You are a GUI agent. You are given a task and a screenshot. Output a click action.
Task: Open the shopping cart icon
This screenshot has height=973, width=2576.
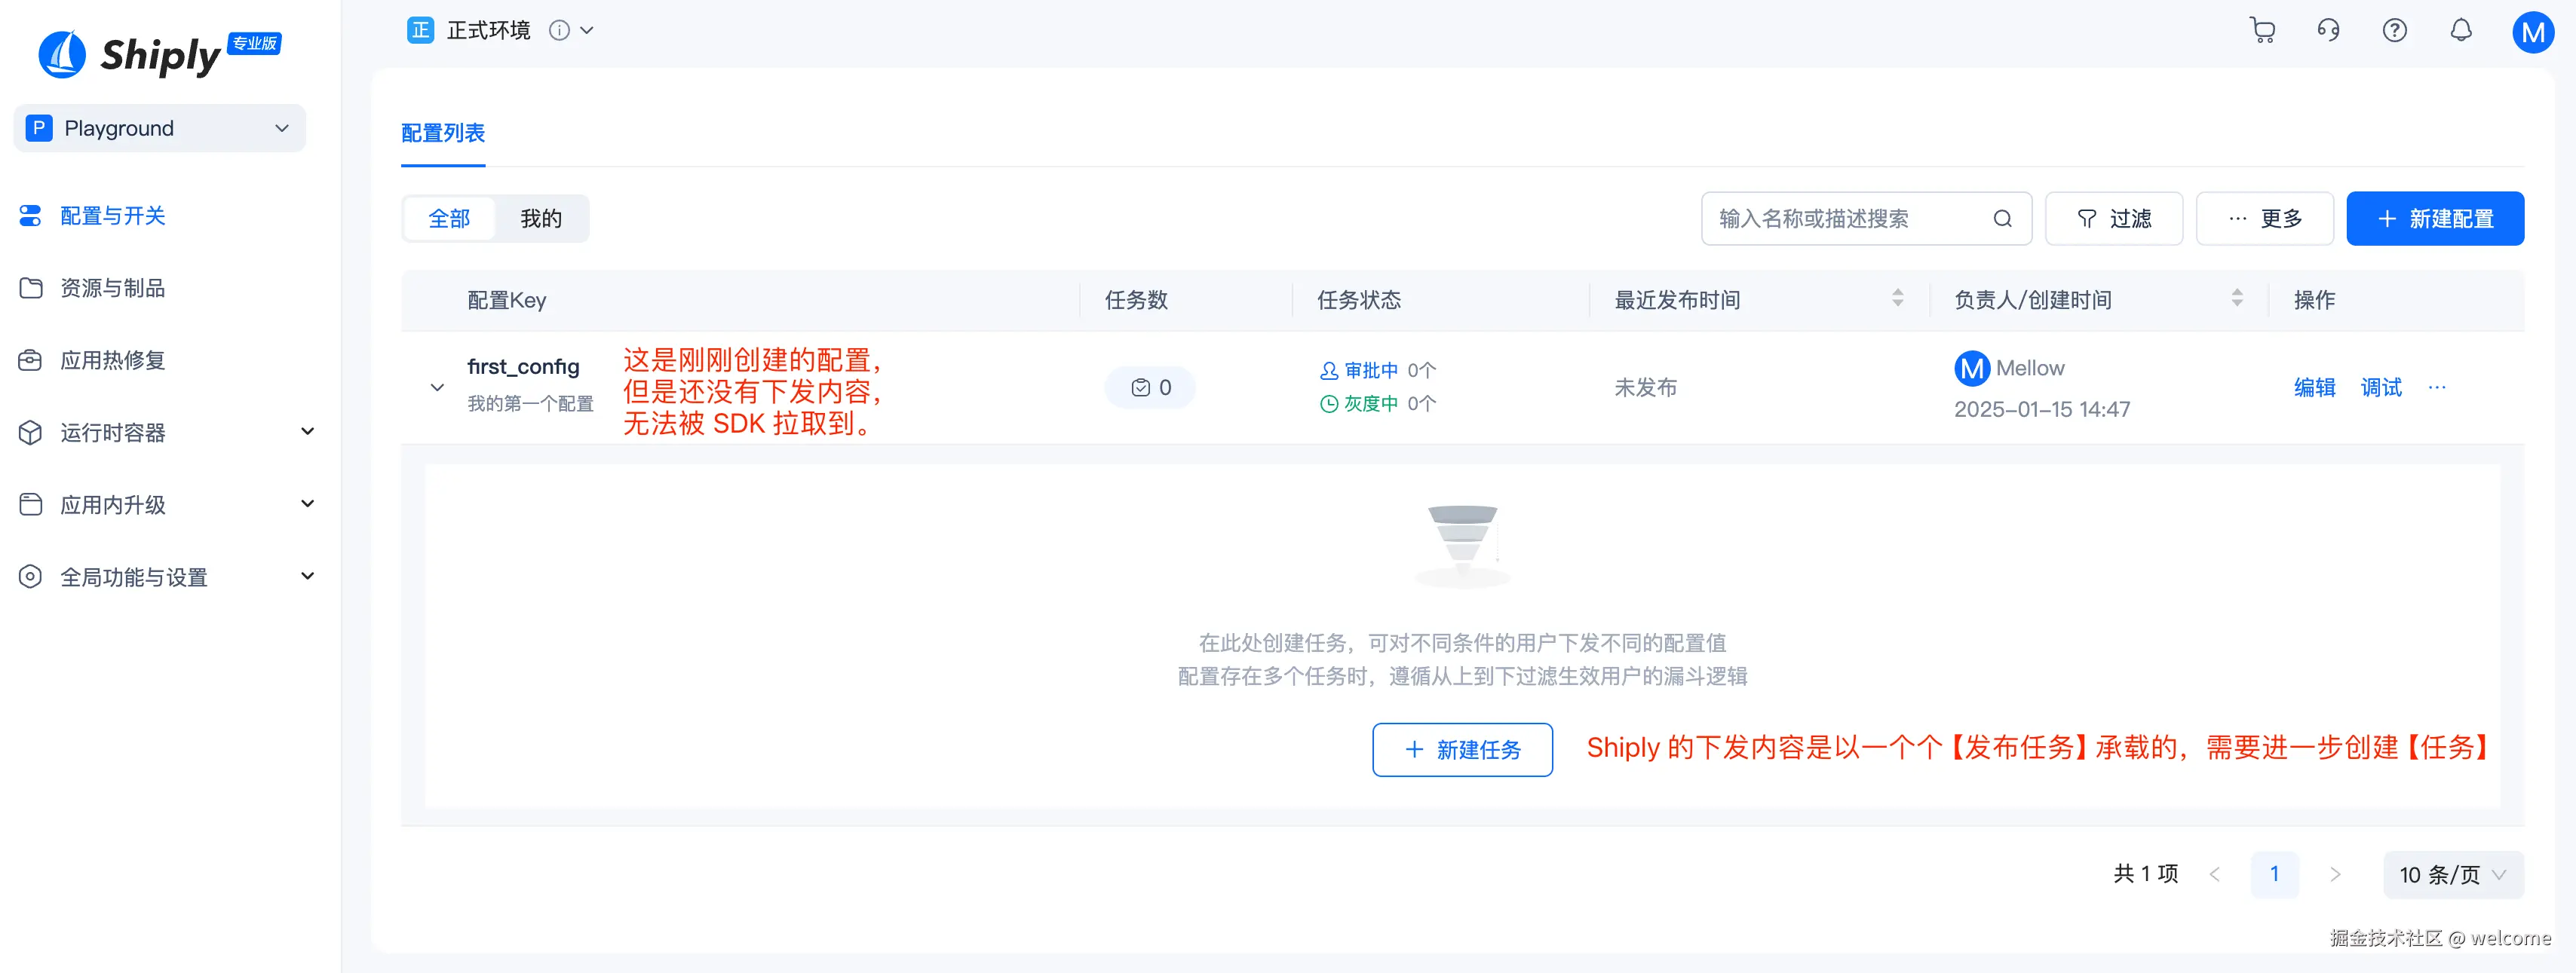click(2261, 30)
